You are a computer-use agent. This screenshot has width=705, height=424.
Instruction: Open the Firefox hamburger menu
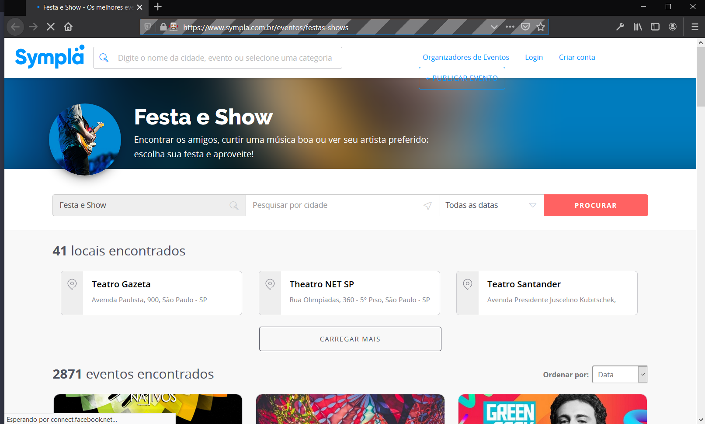(695, 27)
